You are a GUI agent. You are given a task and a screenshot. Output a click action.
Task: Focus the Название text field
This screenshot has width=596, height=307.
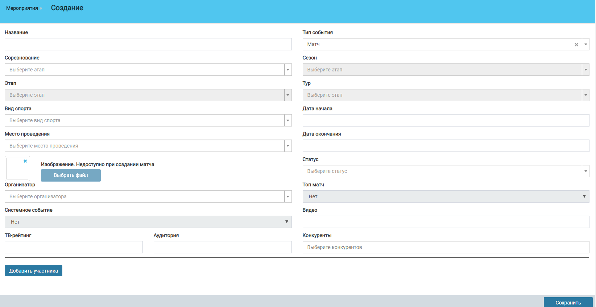148,44
